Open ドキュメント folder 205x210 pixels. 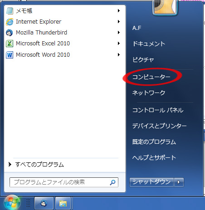tap(149, 44)
